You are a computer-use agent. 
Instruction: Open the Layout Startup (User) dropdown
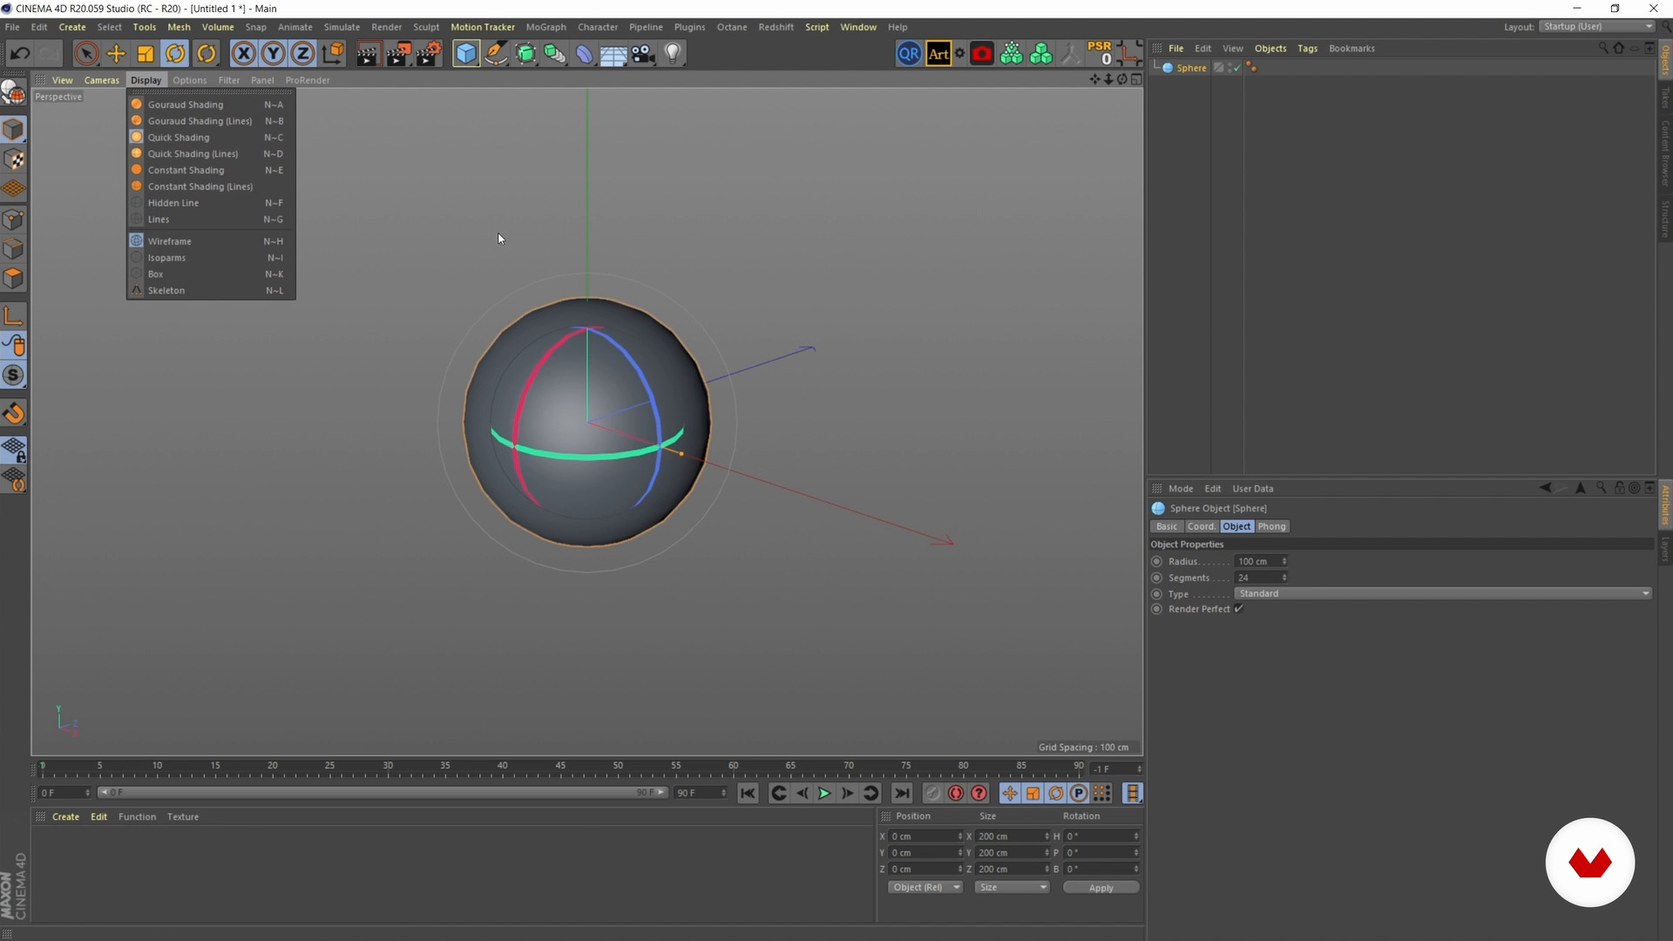coord(1596,27)
